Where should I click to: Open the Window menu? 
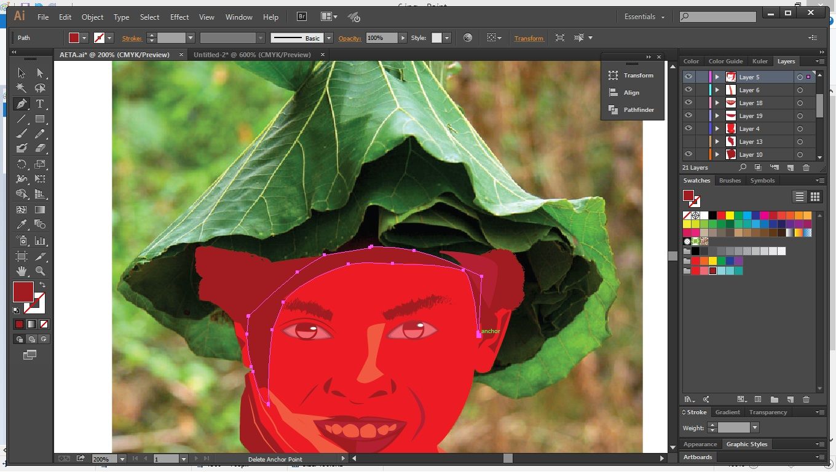coord(239,17)
